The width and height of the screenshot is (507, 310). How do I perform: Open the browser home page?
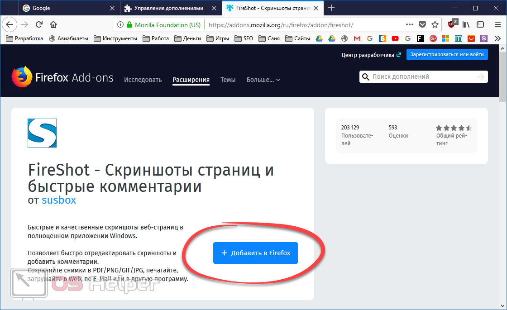[53, 24]
